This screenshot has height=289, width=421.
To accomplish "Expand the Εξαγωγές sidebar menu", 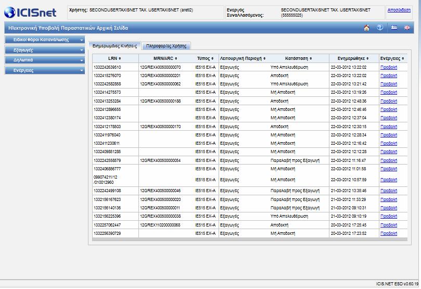I will coord(45,50).
